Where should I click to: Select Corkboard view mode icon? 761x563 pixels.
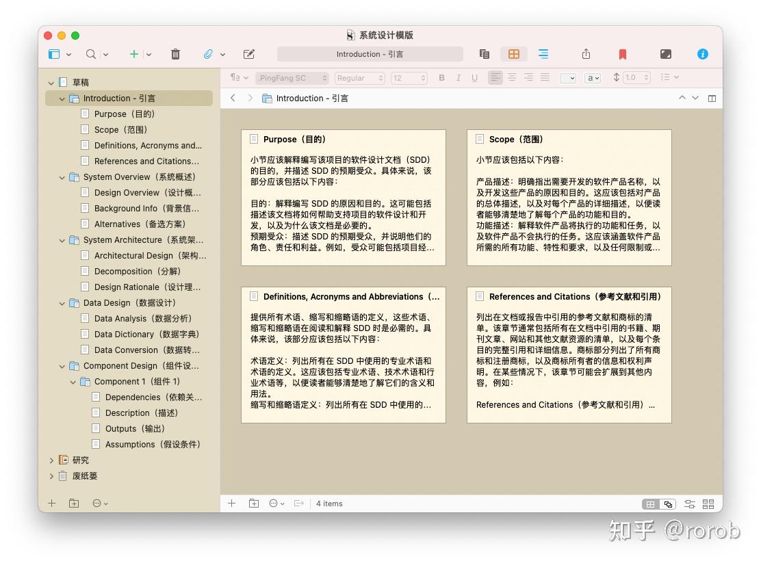(x=514, y=54)
